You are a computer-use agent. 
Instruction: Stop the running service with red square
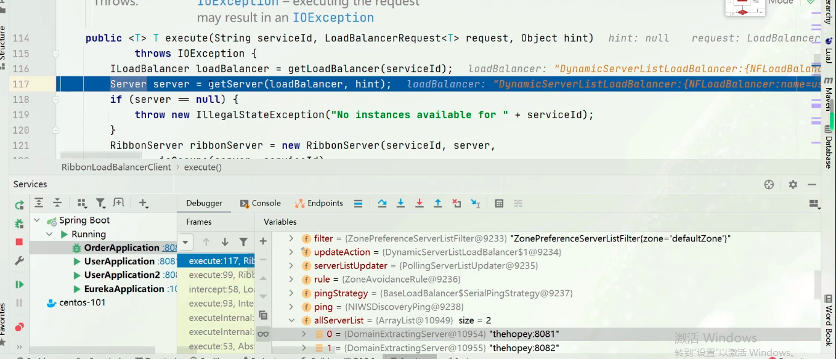[x=19, y=242]
